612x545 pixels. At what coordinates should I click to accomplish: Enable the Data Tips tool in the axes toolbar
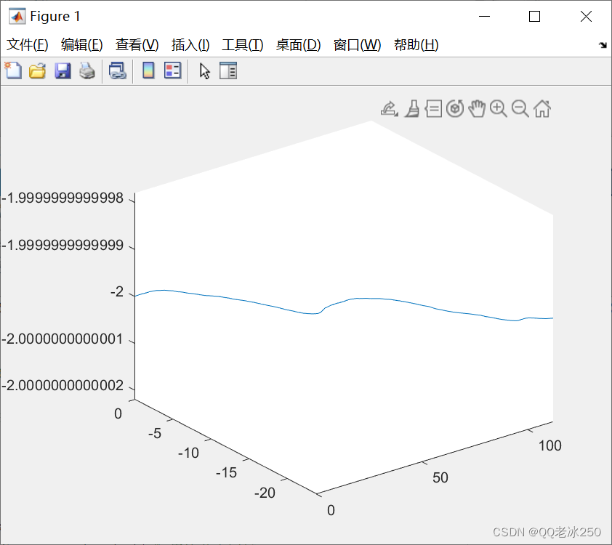(434, 109)
